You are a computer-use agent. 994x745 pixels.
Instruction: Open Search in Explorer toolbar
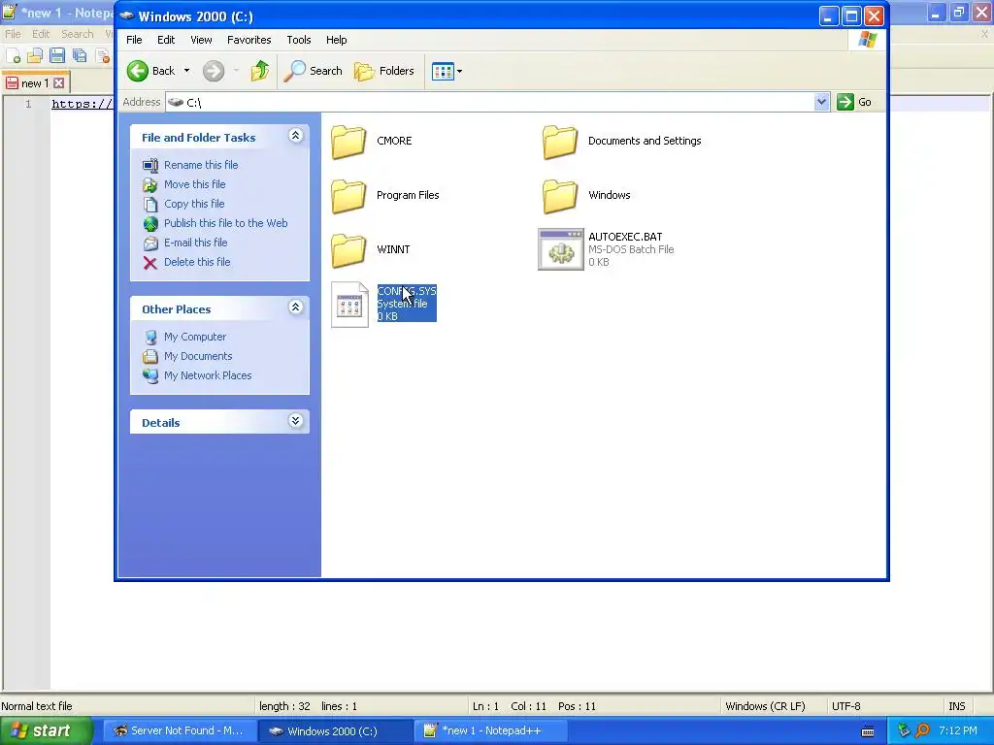pos(313,71)
